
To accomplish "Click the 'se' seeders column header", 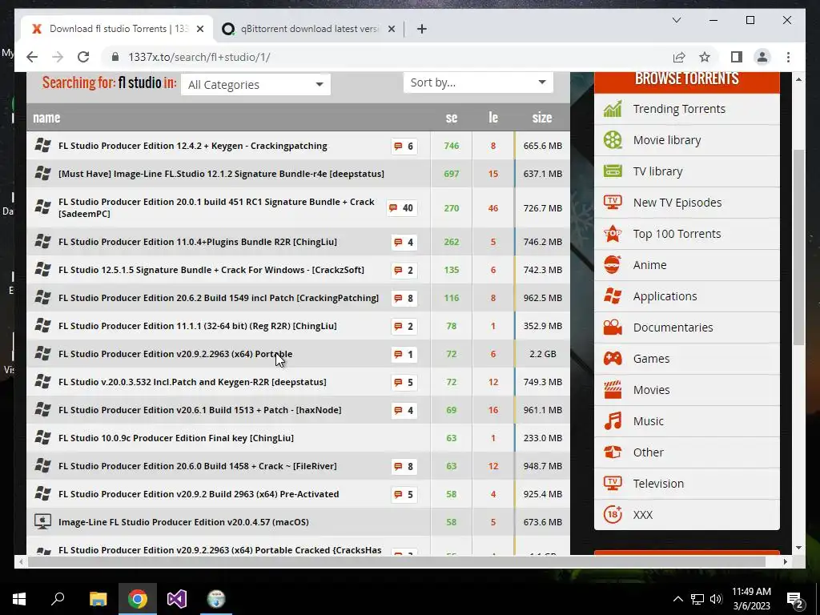I will [x=452, y=118].
